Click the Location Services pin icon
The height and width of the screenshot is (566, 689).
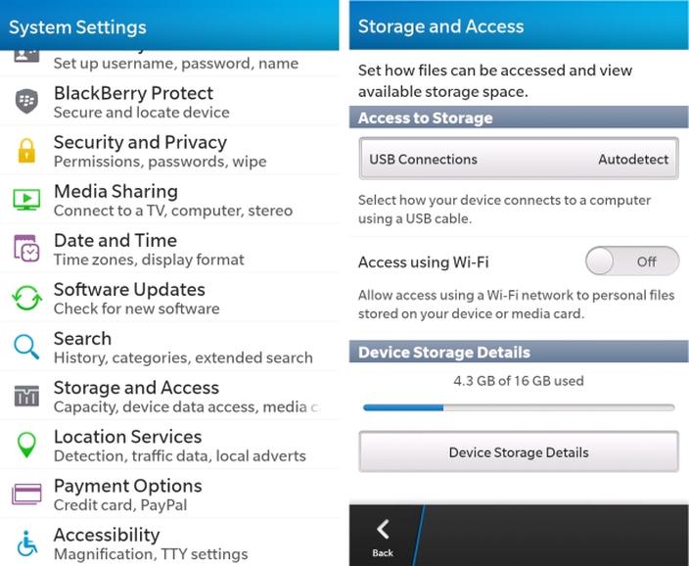pyautogui.click(x=26, y=445)
